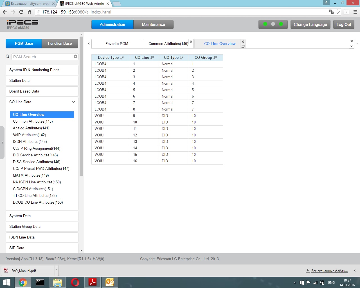The height and width of the screenshot is (288, 360).
Task: Collapse the left sidebar panel handle
Action: [x=3, y=143]
